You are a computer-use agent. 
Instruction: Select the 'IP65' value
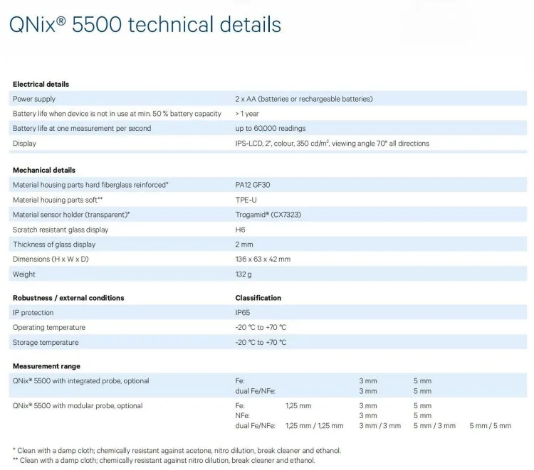[x=243, y=313]
